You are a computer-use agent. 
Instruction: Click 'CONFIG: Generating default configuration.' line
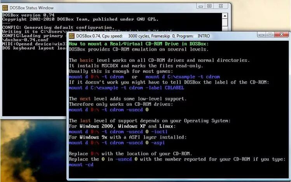coord(58,27)
